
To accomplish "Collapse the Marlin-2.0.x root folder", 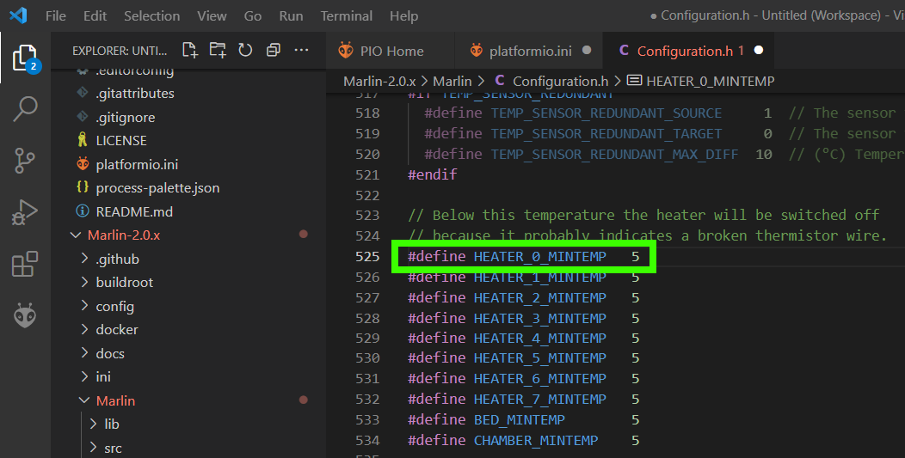I will tap(123, 235).
